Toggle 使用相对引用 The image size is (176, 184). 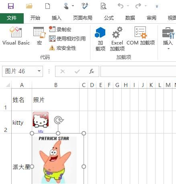pos(67,39)
